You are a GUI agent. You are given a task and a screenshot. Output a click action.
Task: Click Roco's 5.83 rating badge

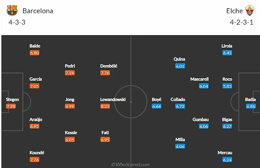[x=227, y=86]
